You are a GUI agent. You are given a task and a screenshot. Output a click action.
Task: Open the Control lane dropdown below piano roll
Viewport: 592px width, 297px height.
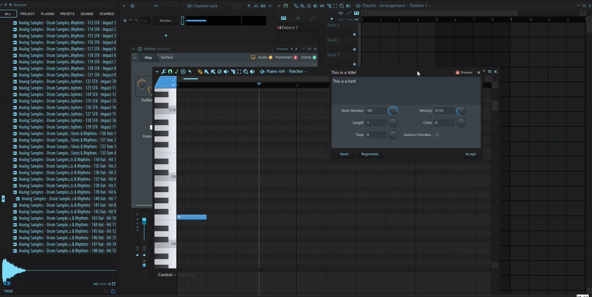[x=167, y=275]
